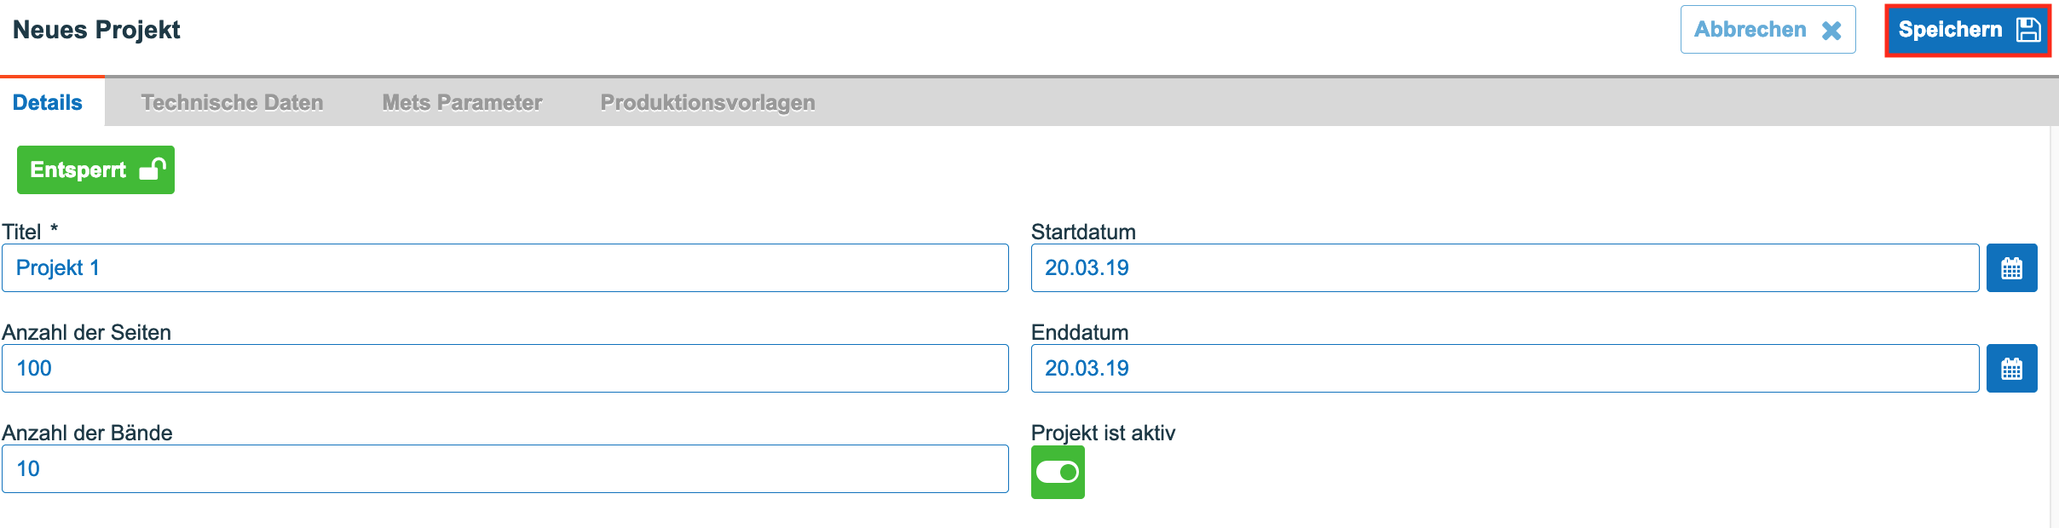Click the open padlock icon
The height and width of the screenshot is (528, 2059).
(x=153, y=169)
